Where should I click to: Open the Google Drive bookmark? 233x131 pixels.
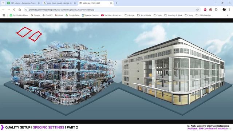tap(72, 15)
